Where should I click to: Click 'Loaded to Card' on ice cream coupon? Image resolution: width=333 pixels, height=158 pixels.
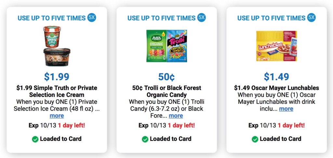[x=60, y=139]
